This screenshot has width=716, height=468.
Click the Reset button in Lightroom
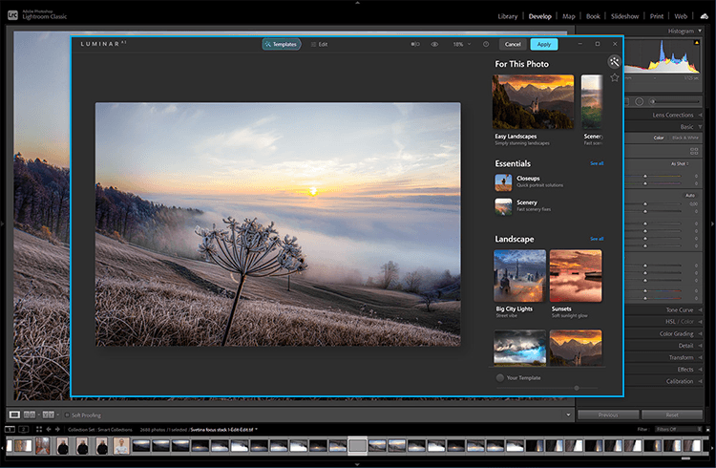click(672, 415)
